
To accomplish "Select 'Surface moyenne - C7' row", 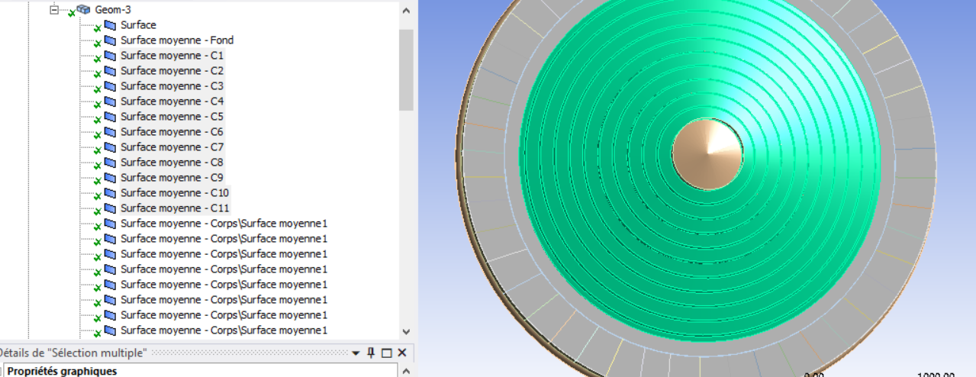I will (172, 147).
